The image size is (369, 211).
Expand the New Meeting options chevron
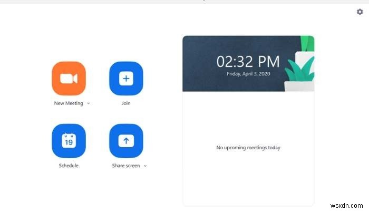point(89,103)
